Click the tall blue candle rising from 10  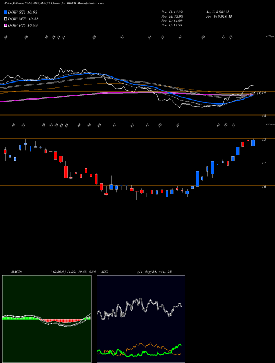pos(197,179)
